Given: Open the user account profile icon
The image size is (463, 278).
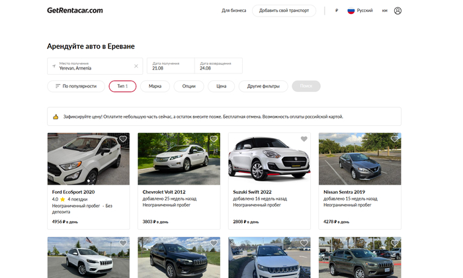Looking at the screenshot, I should coord(398,11).
